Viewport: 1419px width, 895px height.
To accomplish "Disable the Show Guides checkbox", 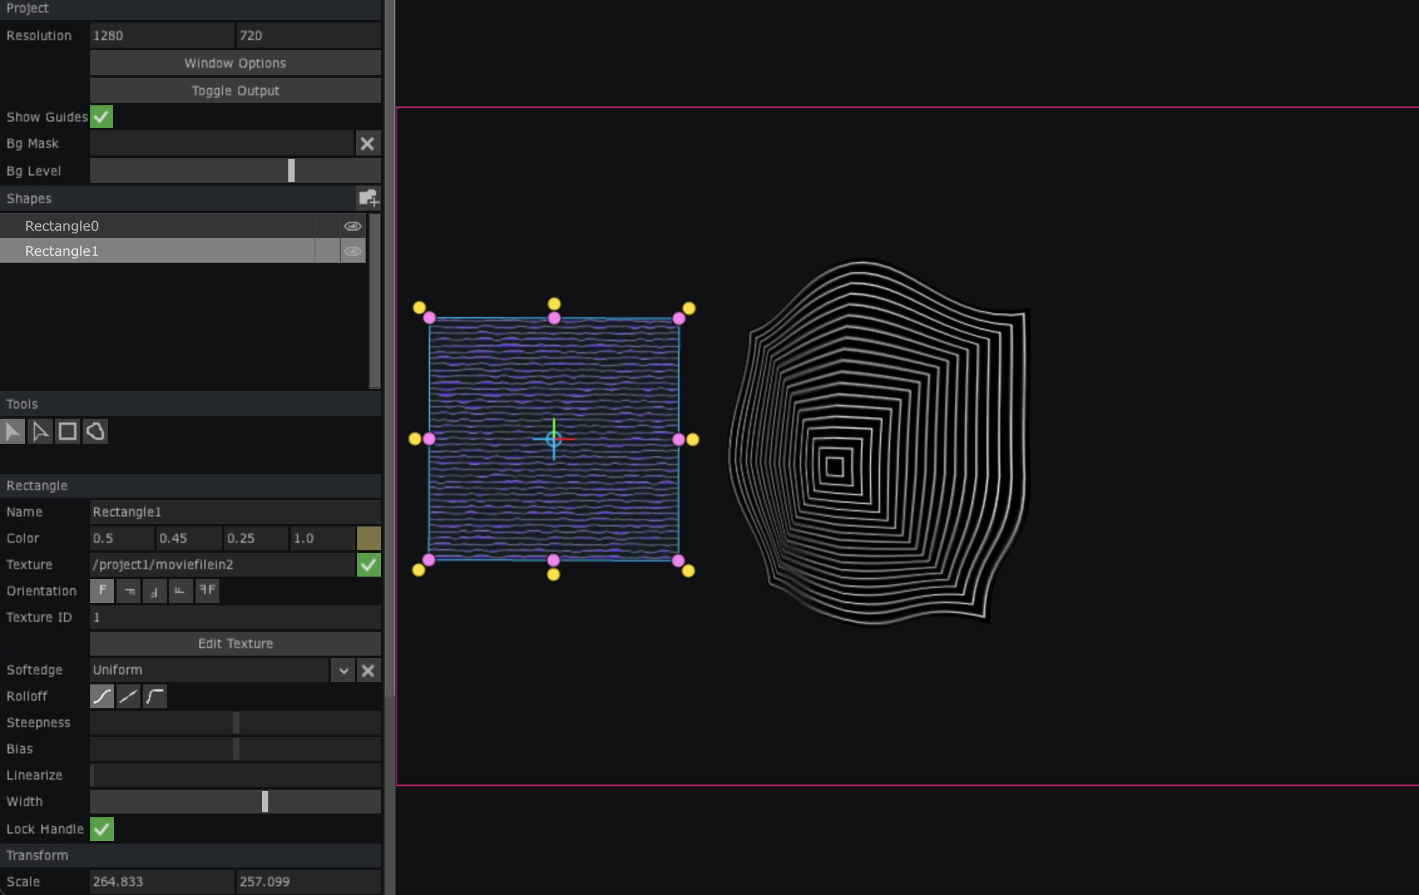I will click(102, 117).
